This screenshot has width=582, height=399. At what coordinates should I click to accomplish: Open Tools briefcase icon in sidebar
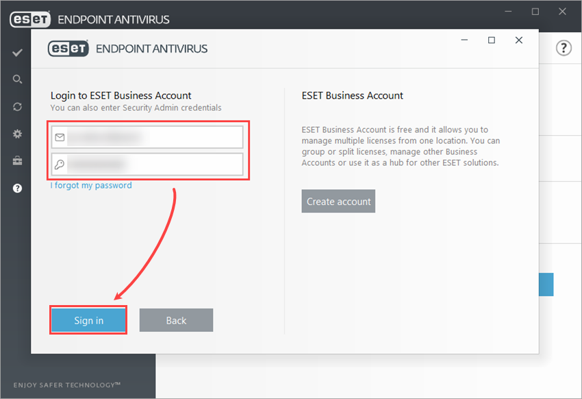(x=17, y=161)
